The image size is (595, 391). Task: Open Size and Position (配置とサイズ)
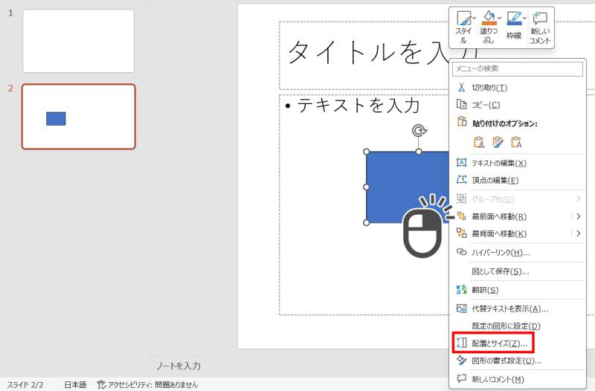pos(518,343)
